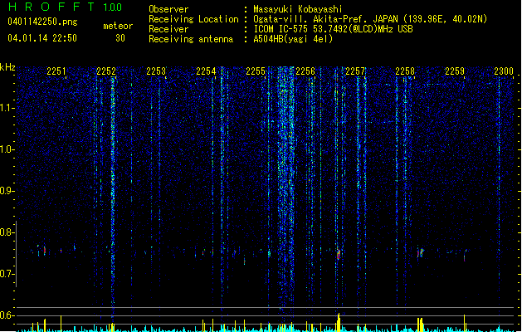Click the strong red meteor echo near 2257
The width and height of the screenshot is (522, 332).
tap(339, 255)
